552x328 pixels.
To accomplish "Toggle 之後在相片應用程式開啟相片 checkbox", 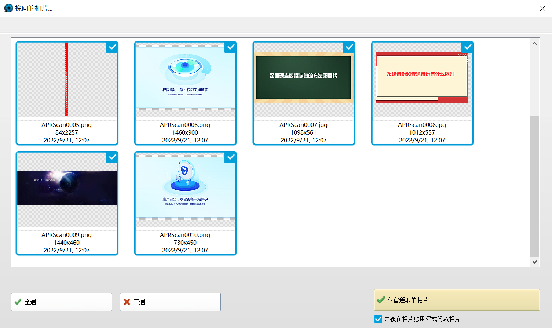I will [x=378, y=319].
